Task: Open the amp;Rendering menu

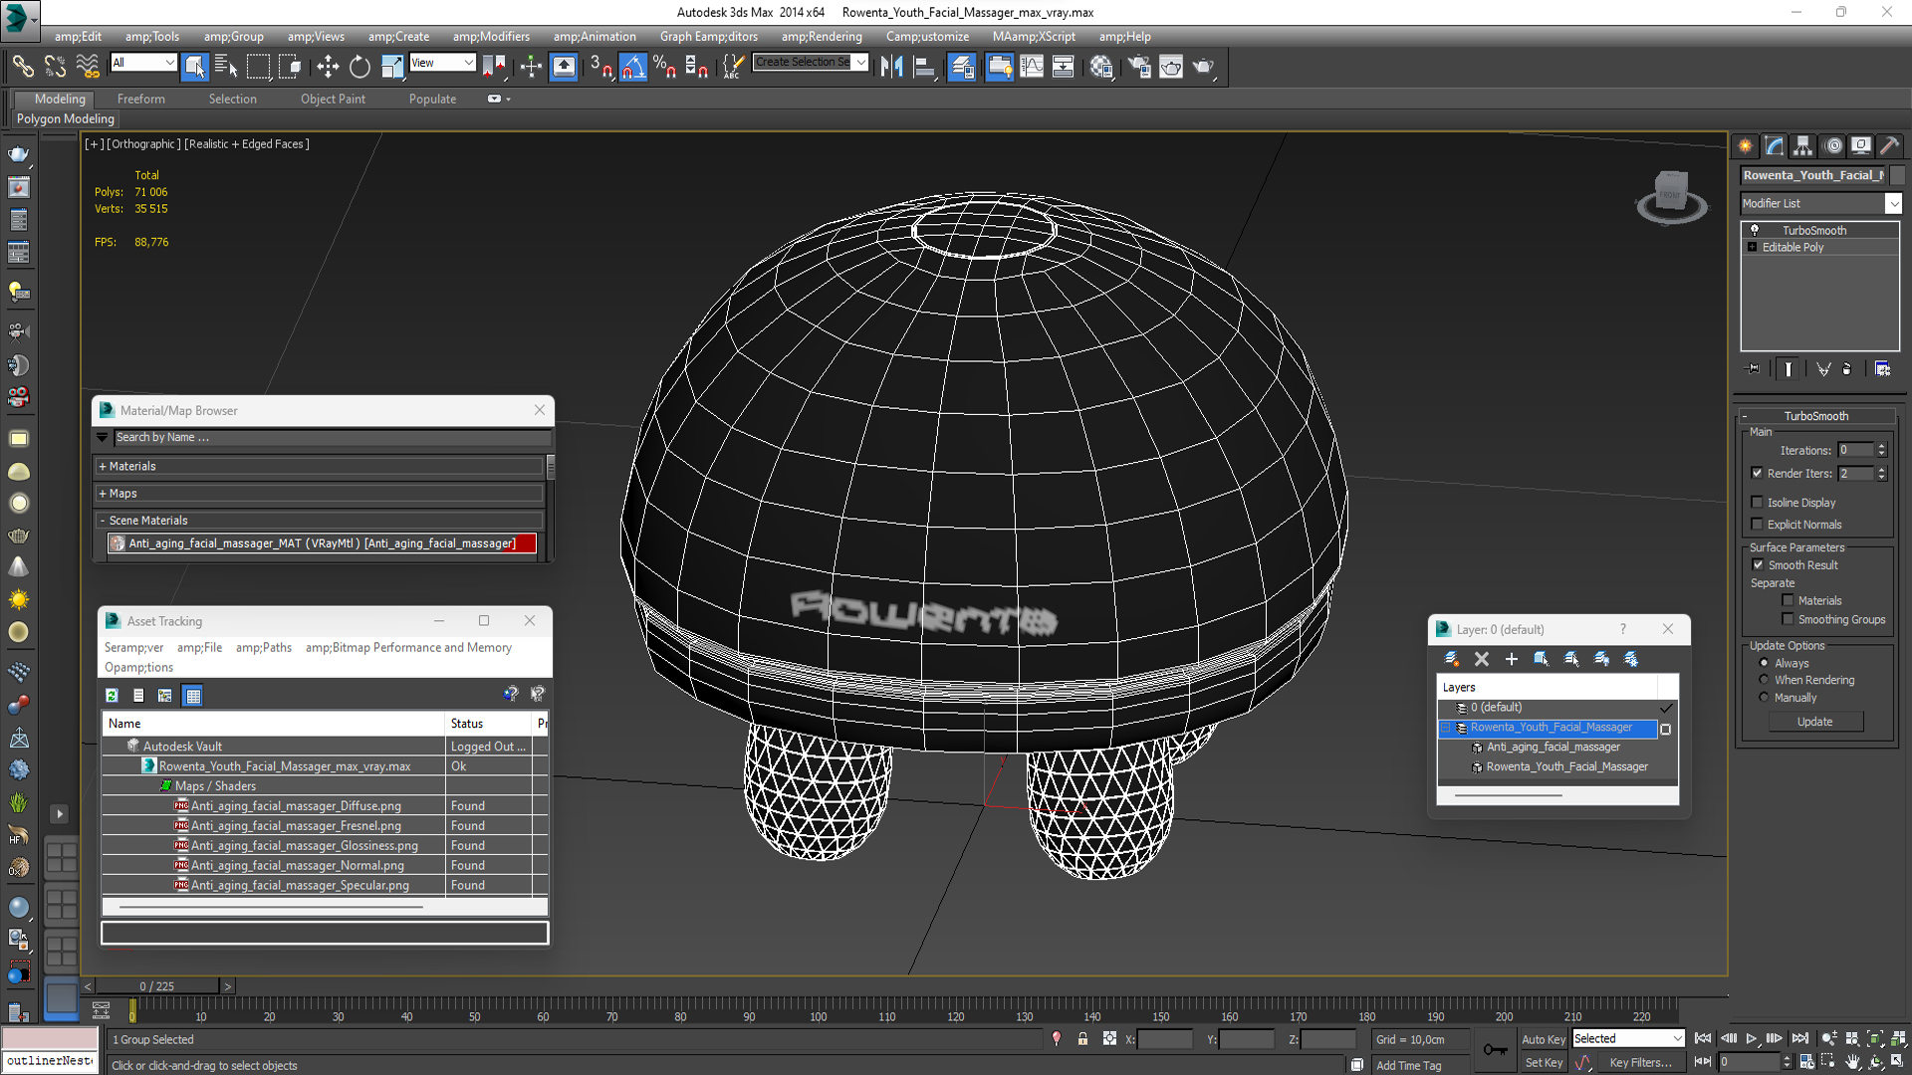Action: coord(822,37)
